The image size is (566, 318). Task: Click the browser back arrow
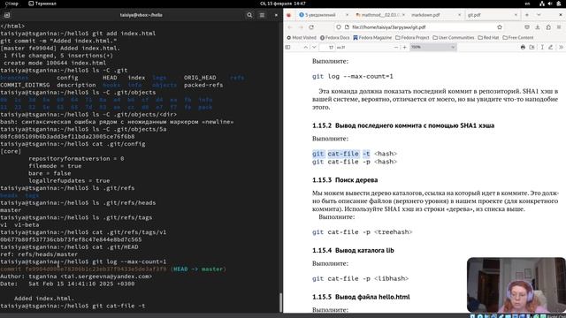pyautogui.click(x=290, y=27)
